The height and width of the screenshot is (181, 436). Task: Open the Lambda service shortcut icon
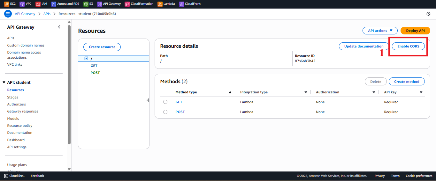(x=160, y=4)
